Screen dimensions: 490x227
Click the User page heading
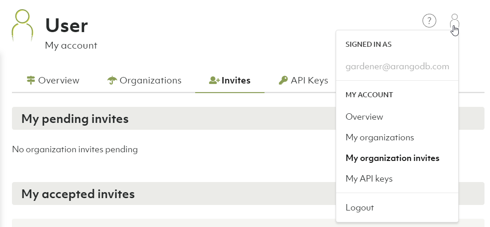(x=67, y=26)
